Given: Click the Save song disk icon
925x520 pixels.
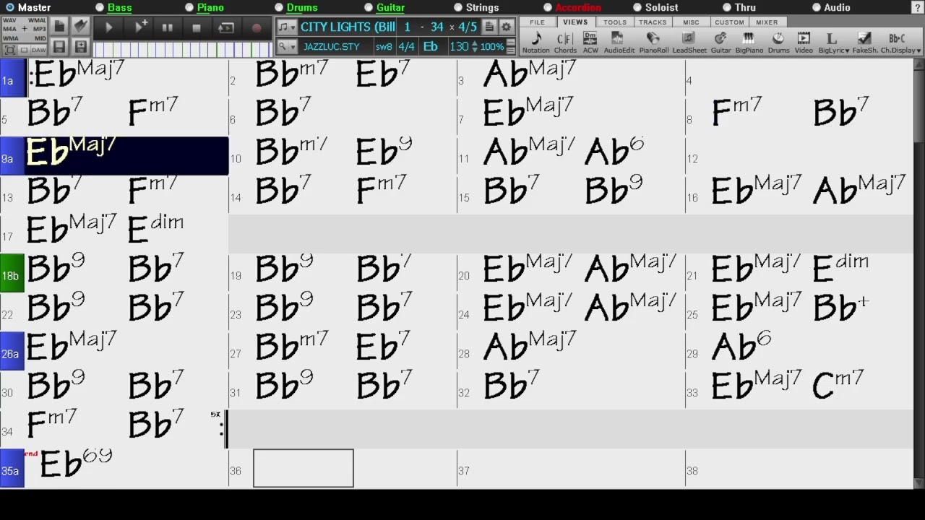Looking at the screenshot, I should [x=59, y=48].
